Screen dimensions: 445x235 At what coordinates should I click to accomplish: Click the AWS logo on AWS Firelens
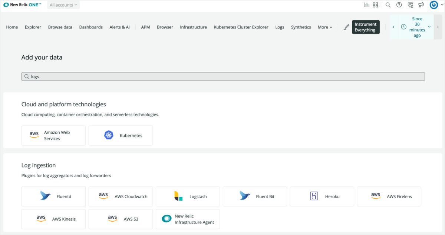(x=376, y=196)
